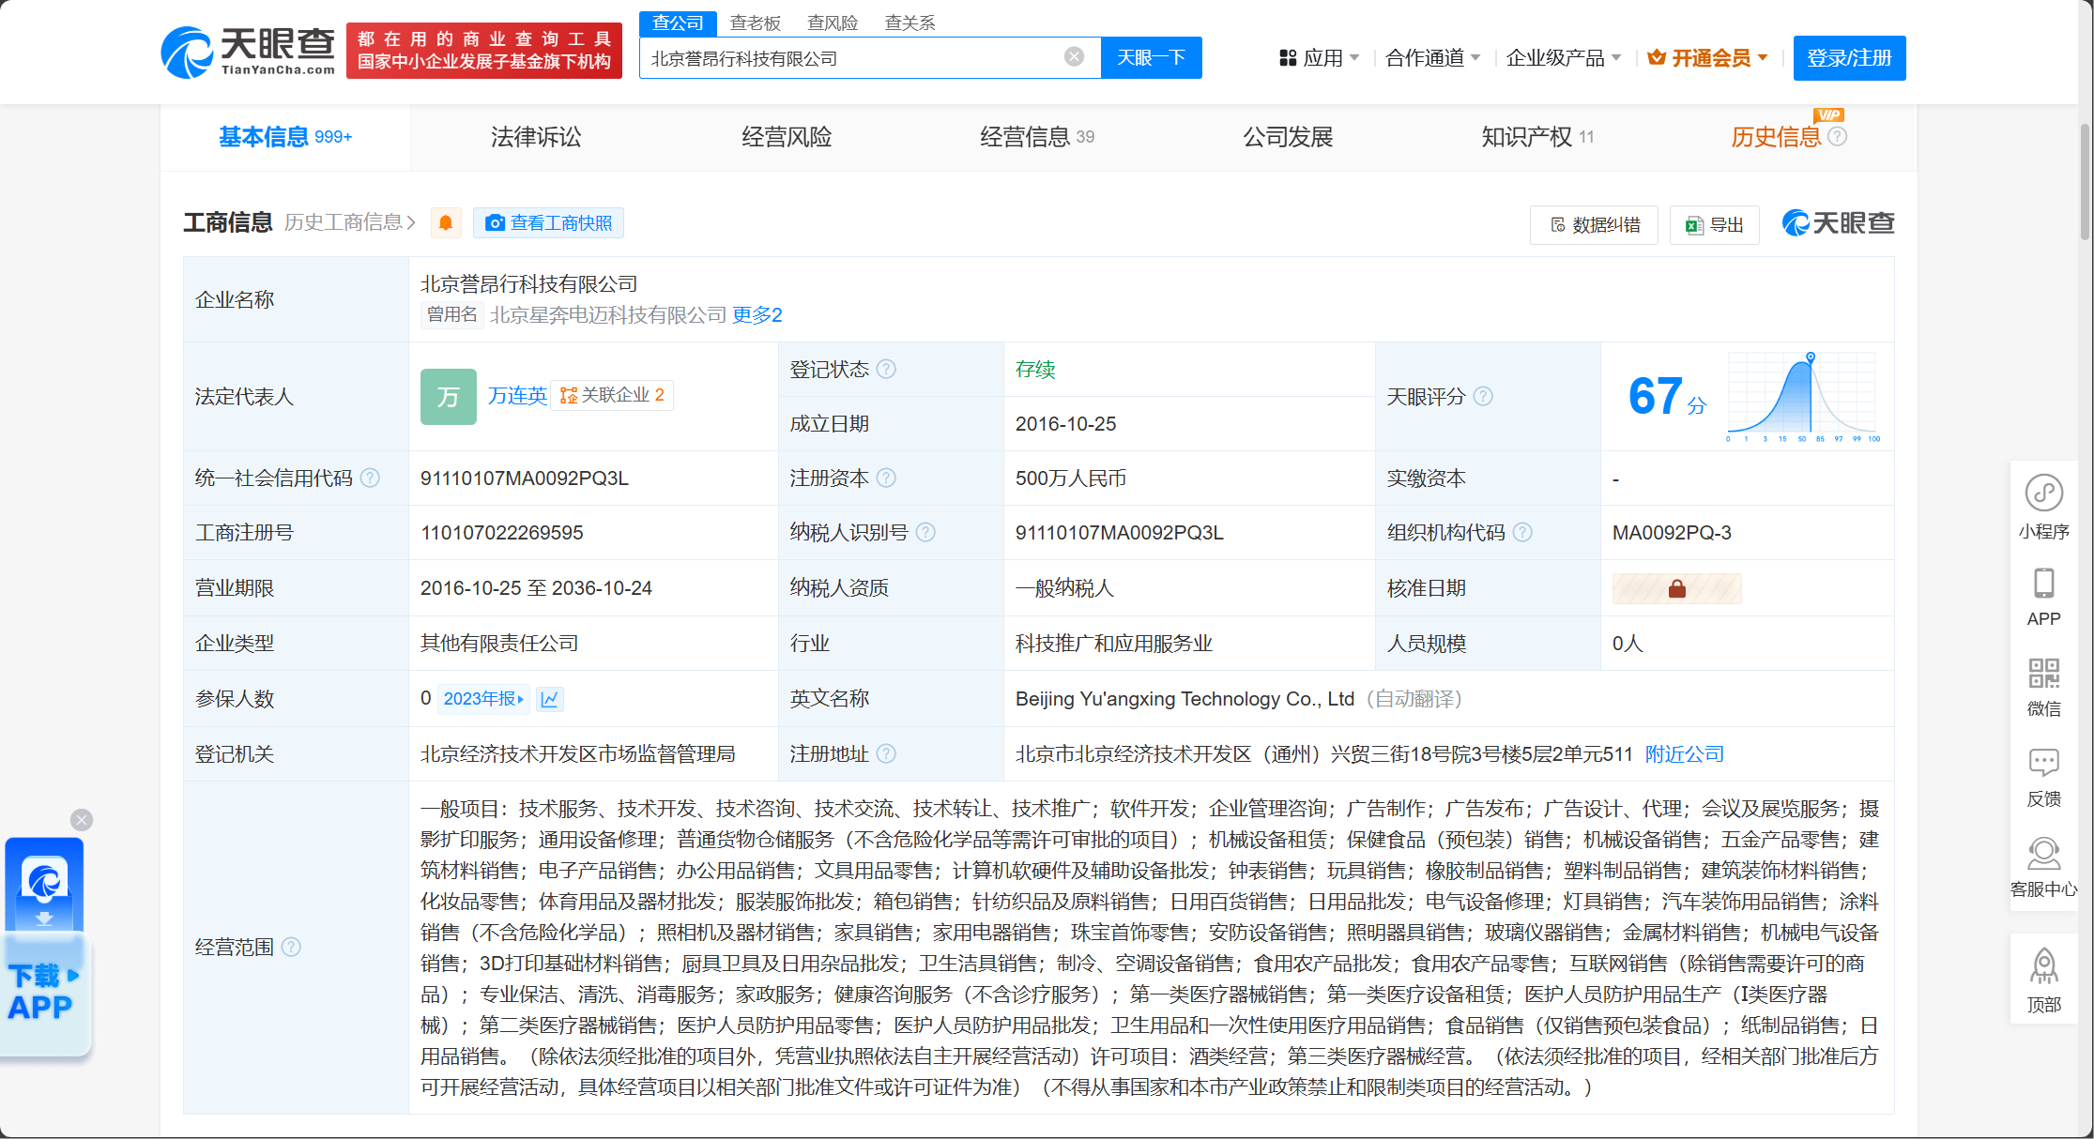Click the help icon beside 统一社会信用代码

[x=371, y=478]
